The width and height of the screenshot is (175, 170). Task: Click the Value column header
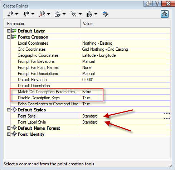click(125, 24)
